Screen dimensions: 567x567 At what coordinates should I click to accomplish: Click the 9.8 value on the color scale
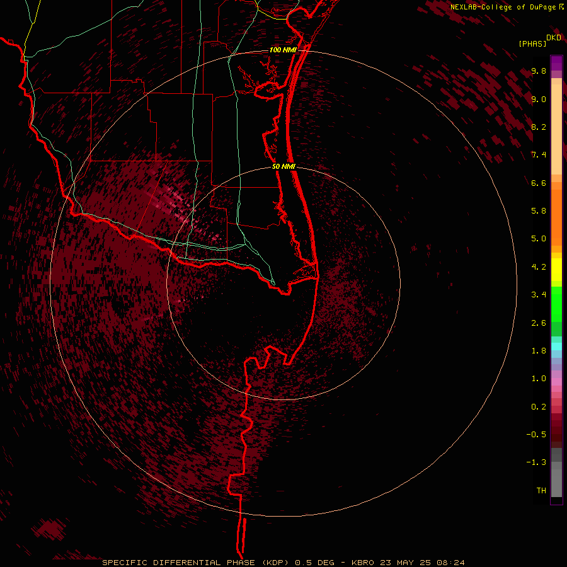tap(539, 71)
